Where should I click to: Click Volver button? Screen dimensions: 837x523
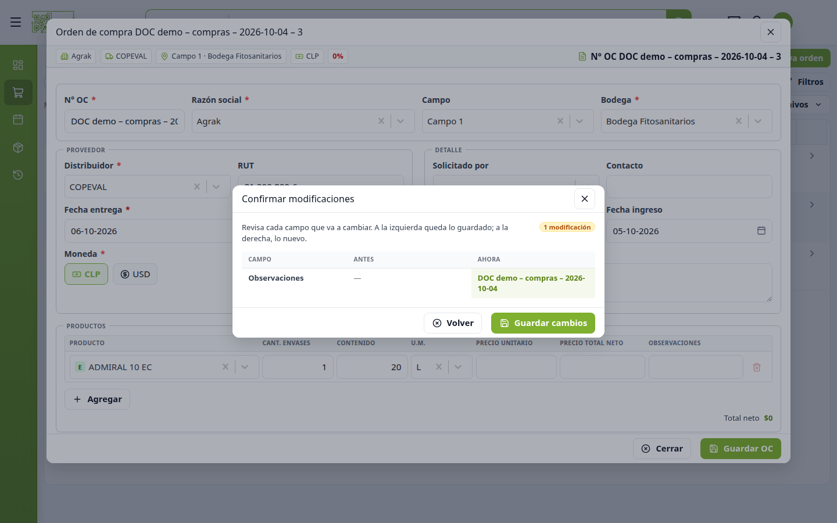[453, 323]
